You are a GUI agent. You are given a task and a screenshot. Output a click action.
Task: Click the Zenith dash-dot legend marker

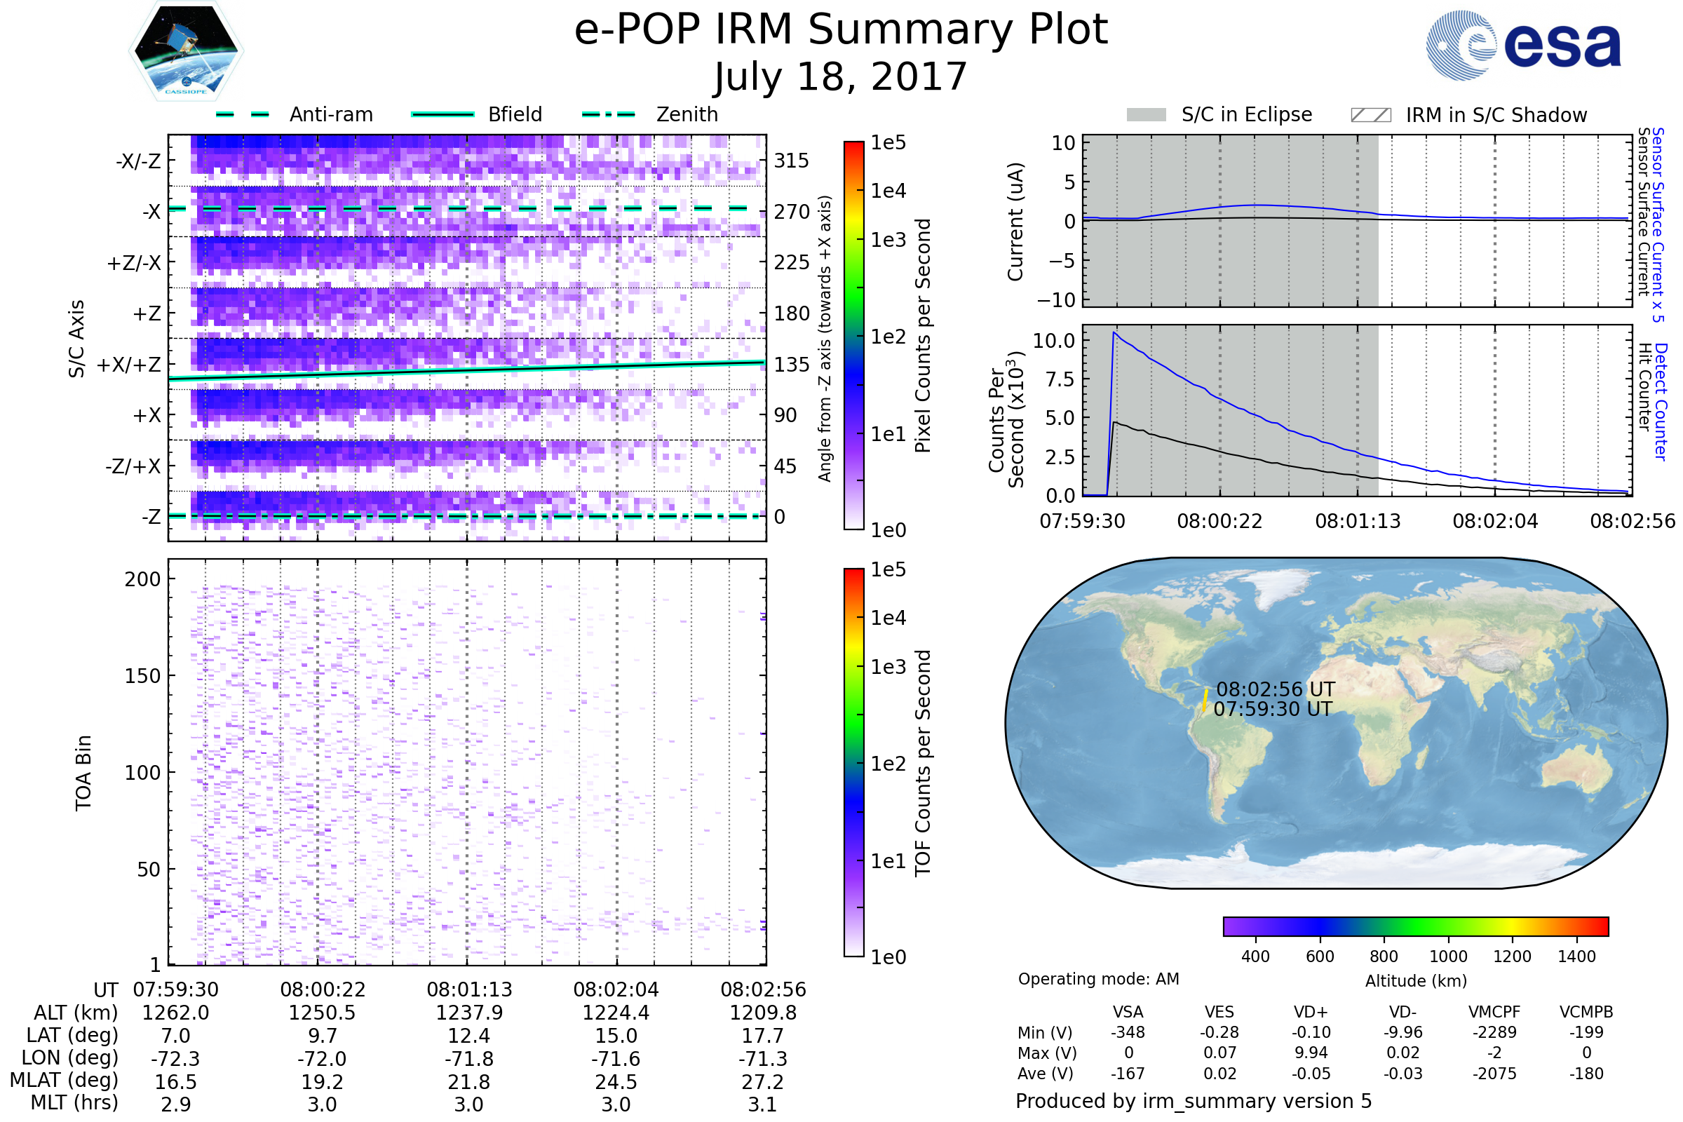coord(608,114)
